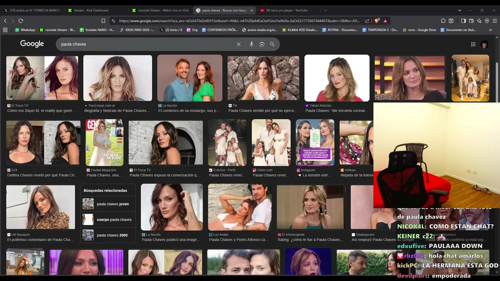Switch to nanoide Stream Watch Live tab
The width and height of the screenshot is (500, 281).
coord(160,10)
